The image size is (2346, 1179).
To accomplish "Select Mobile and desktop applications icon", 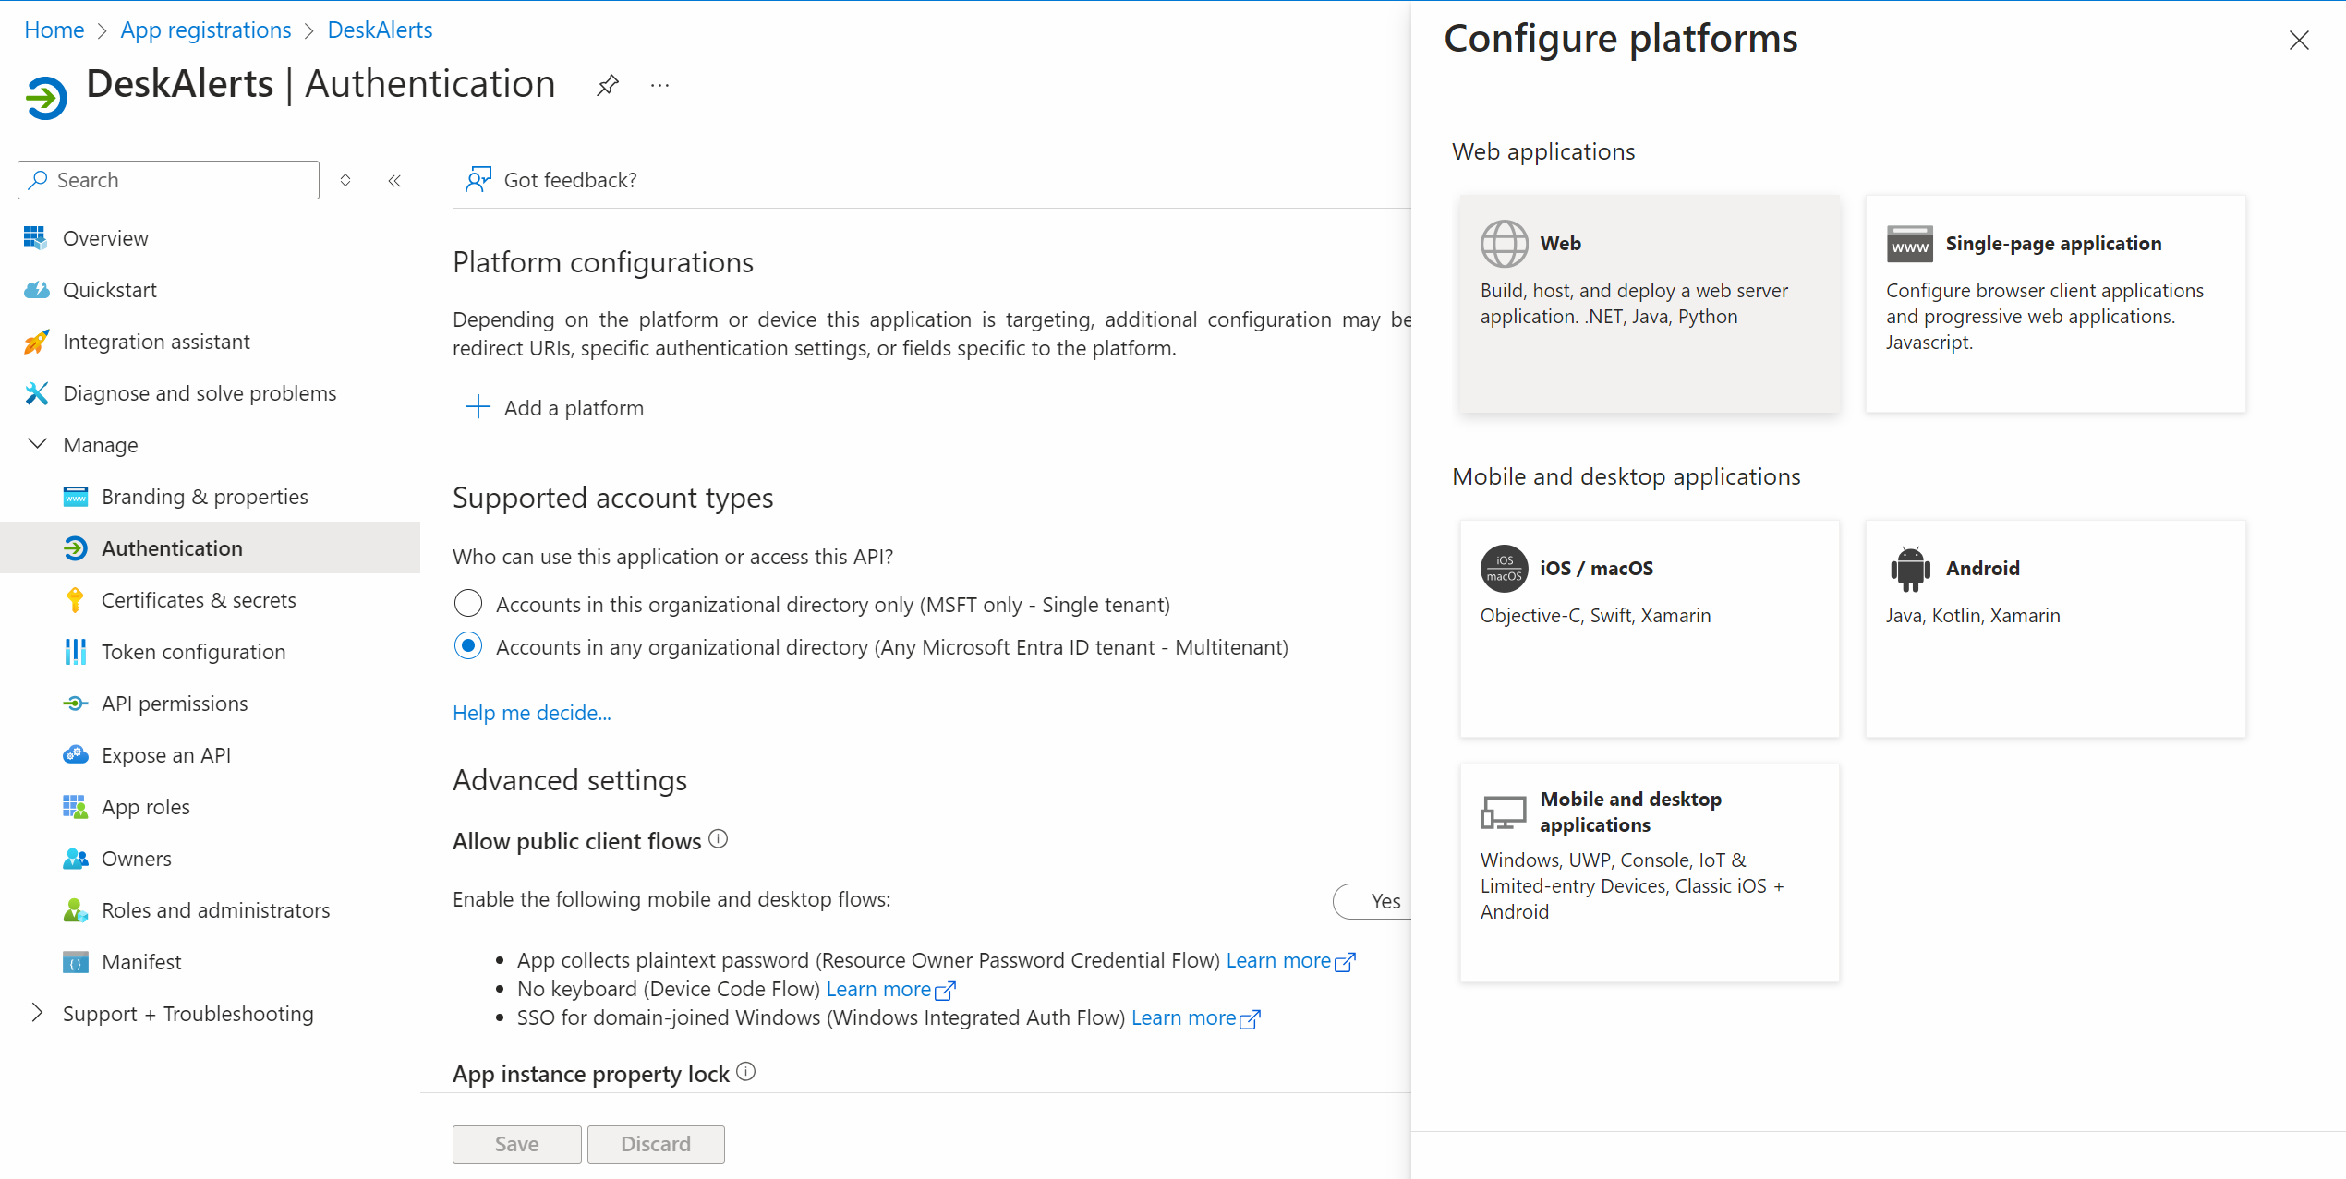I will (1504, 812).
